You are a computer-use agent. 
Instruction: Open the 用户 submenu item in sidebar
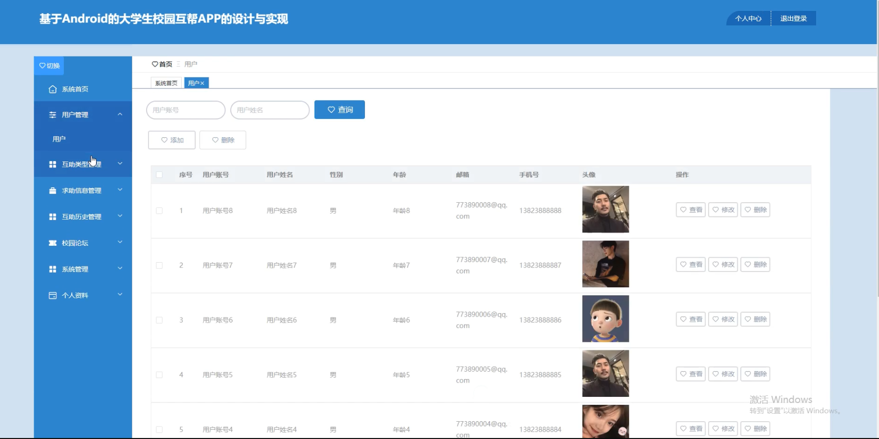[83, 139]
